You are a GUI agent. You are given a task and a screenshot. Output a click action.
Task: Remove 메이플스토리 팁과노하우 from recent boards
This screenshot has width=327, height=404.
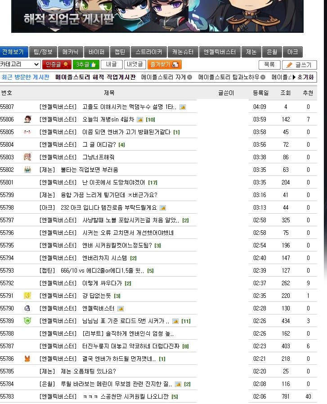pos(263,77)
